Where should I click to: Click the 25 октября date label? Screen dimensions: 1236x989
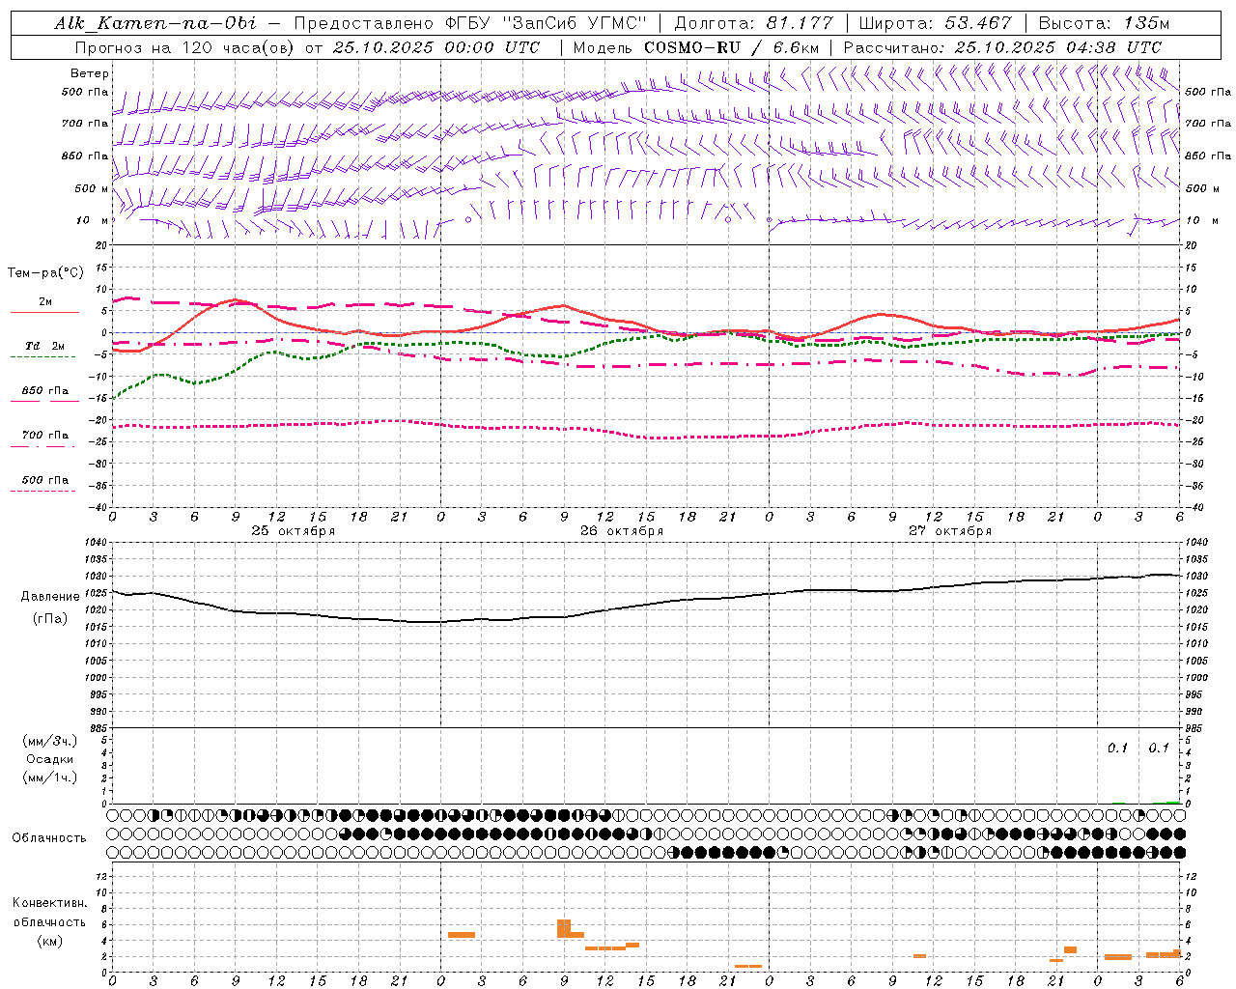294,531
